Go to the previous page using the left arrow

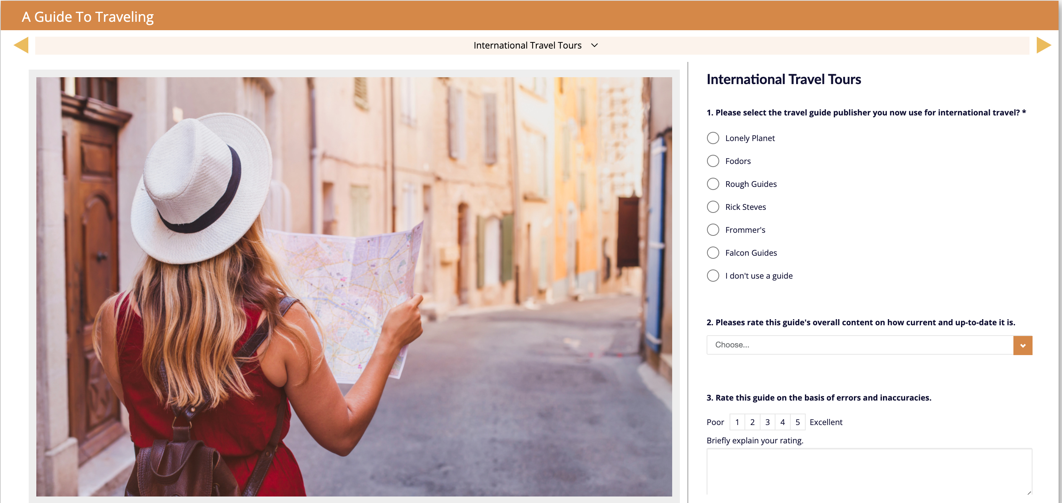coord(21,45)
